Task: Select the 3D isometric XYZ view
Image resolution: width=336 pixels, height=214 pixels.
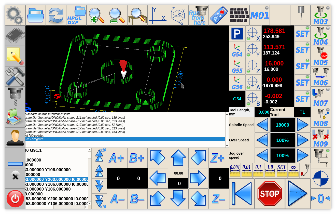Action: (x=178, y=15)
